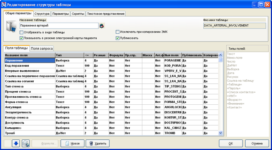The width and height of the screenshot is (272, 150).
Task: Click the '=Пароль=' field type
Action: click(234, 88)
